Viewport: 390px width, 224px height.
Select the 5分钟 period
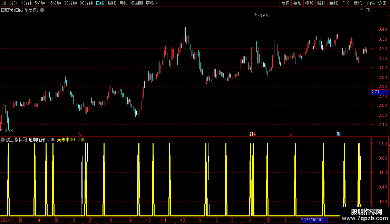40,3
